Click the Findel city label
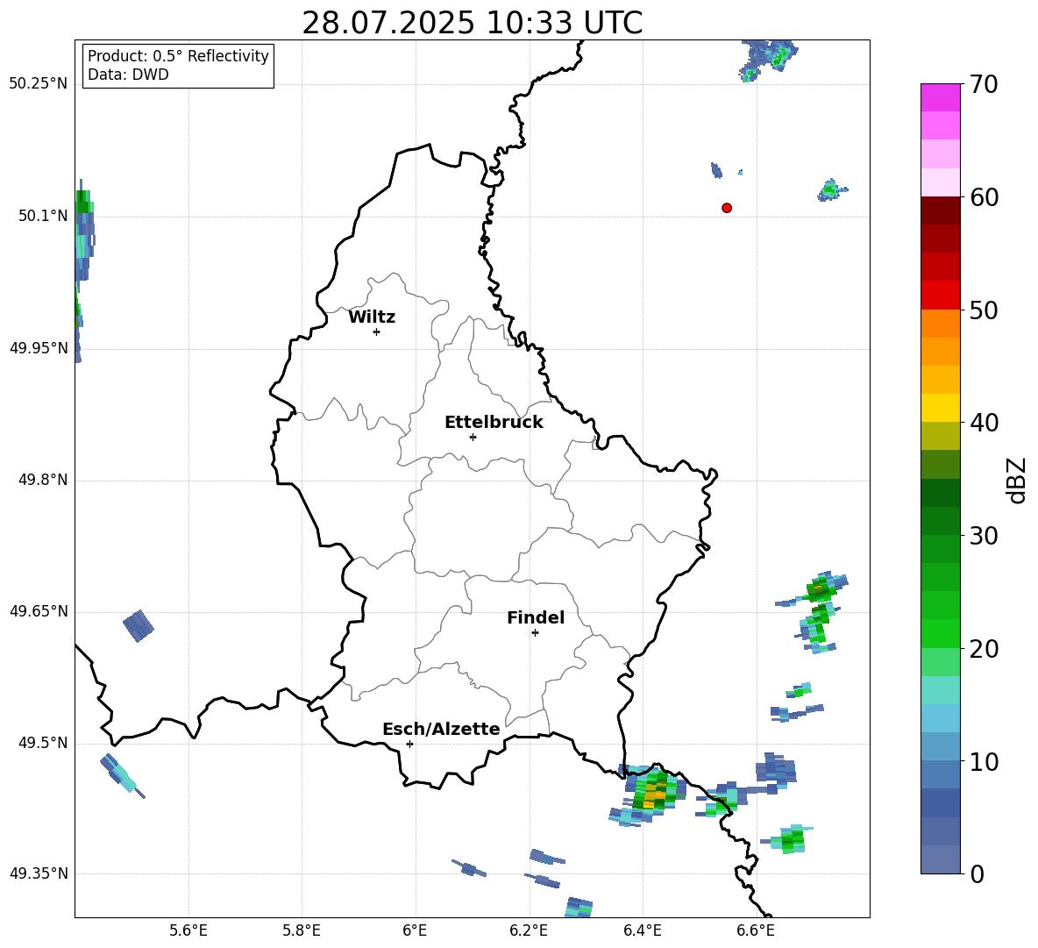1038x948 pixels. (536, 617)
